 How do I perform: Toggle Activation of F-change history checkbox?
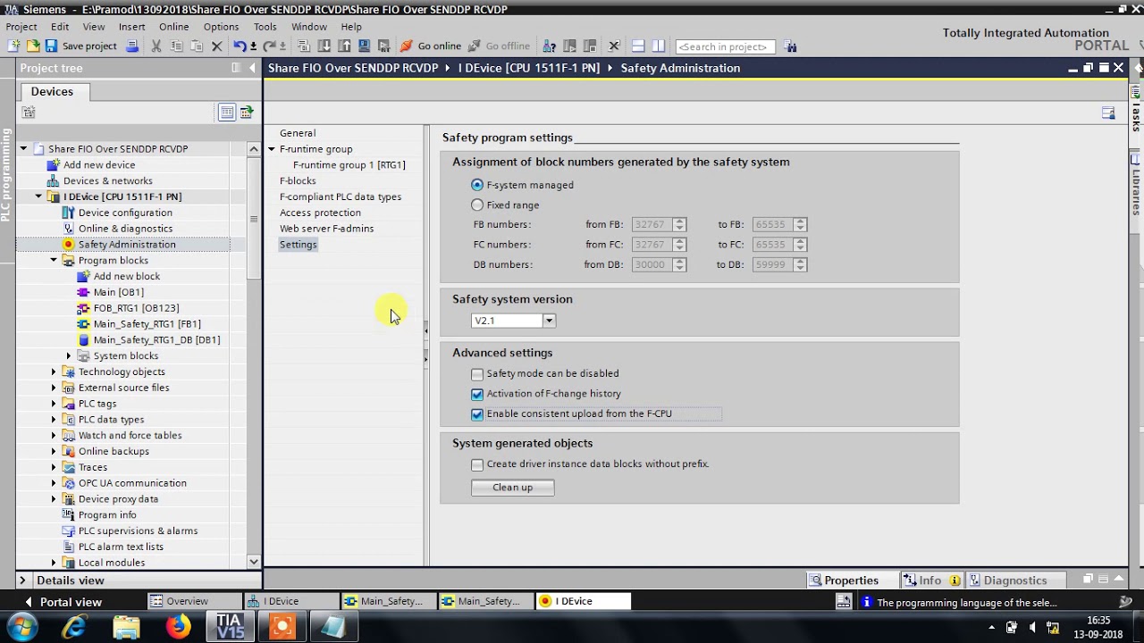click(x=477, y=394)
